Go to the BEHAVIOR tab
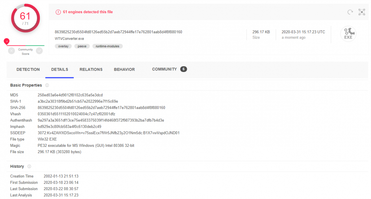 (124, 70)
